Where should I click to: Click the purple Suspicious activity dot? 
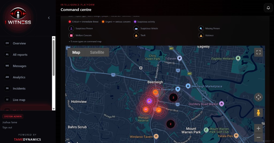coord(135,22)
